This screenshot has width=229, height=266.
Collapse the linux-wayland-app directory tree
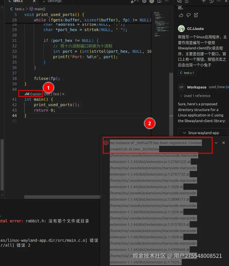(x=185, y=133)
